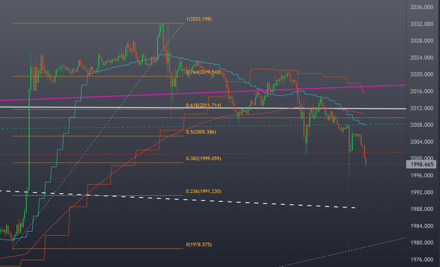The width and height of the screenshot is (440, 267).
Task: Click the 0(1978.575) Fibonacci base label
Action: 199,244
